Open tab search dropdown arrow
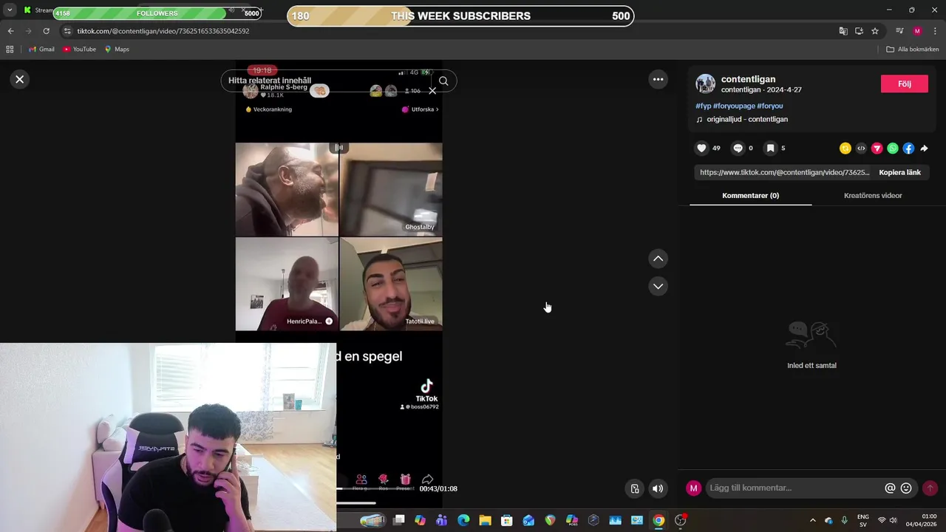 point(10,10)
